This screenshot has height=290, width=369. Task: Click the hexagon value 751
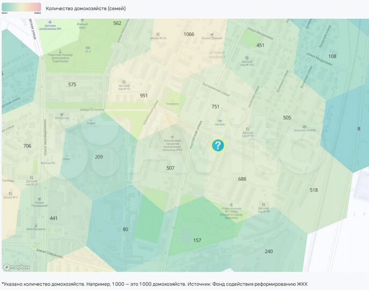tap(215, 107)
